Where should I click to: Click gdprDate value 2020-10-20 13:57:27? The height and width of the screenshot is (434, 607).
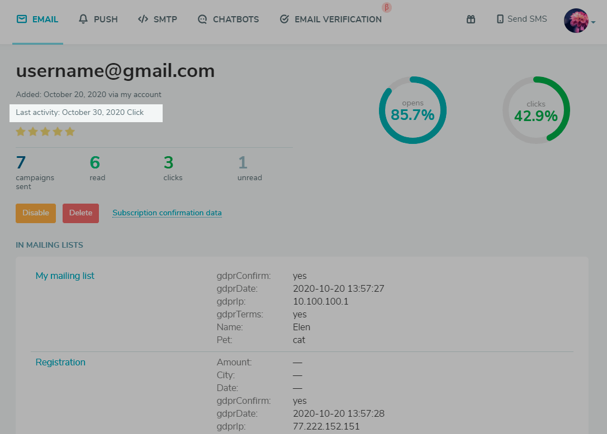coord(339,289)
